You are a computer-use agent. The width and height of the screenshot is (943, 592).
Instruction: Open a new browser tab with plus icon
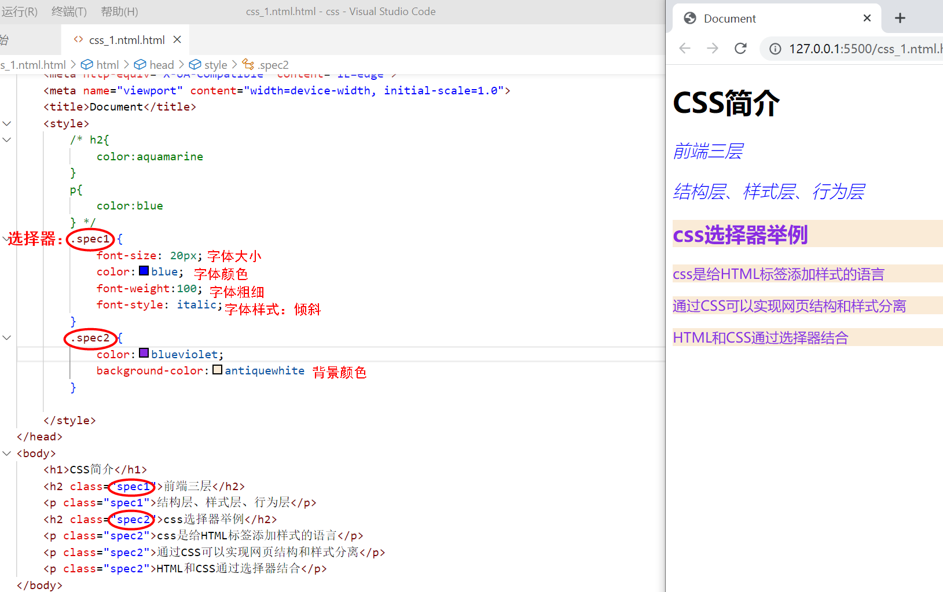[900, 18]
